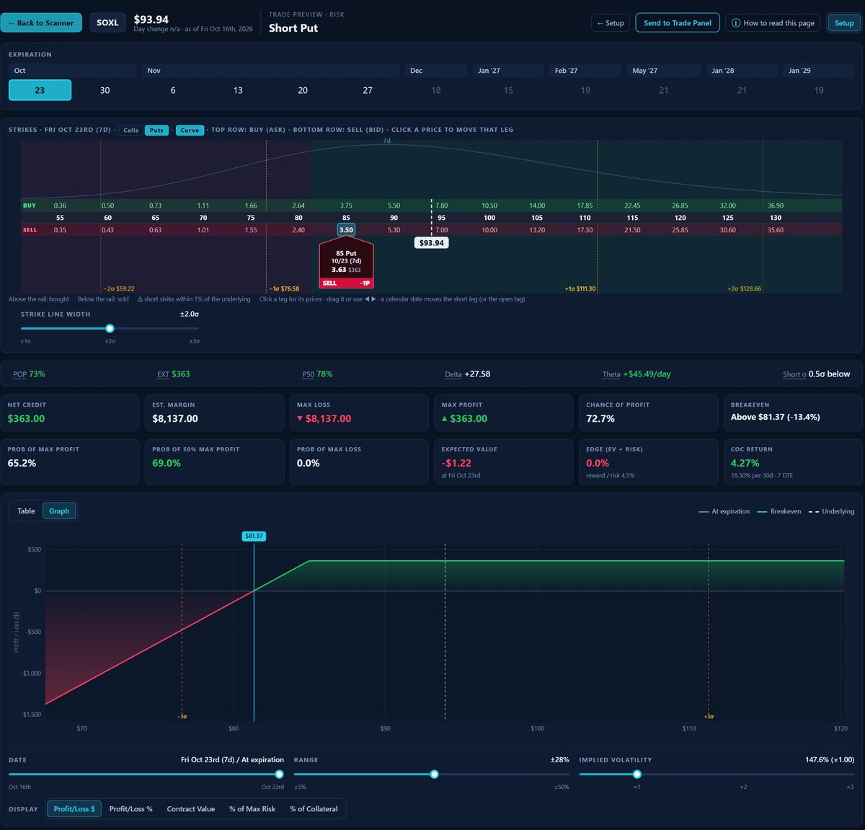
Task: Display Profit/Loss in dollars
Action: 74,809
